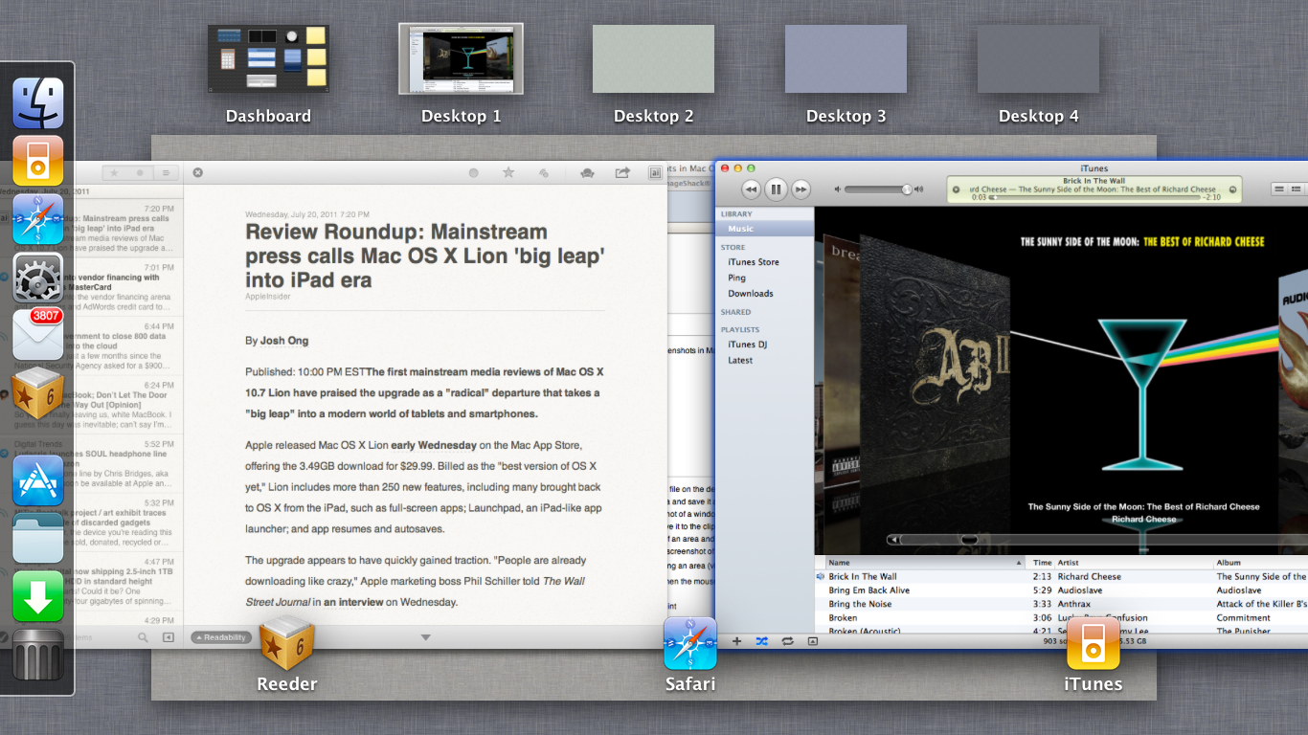Click the Safari app badge in Mission Control

[x=690, y=643]
